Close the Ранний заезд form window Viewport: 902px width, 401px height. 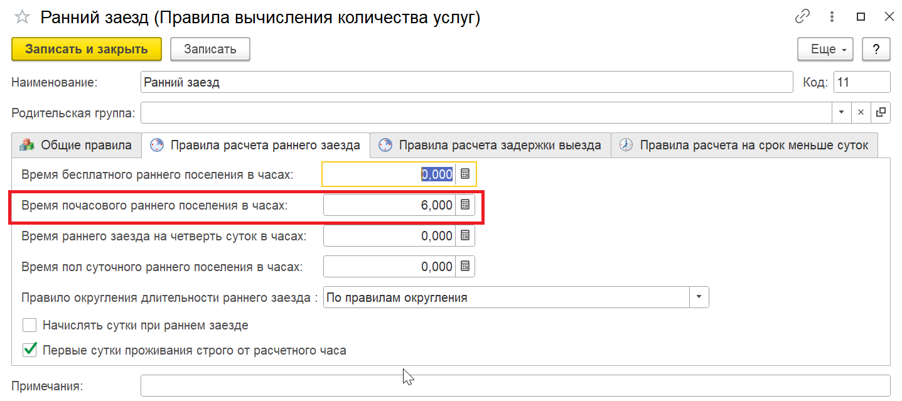pos(889,17)
